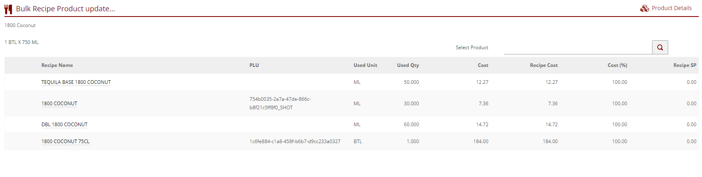Screen dimensions: 702x177
Task: Click the Product Details boxes icon
Action: 644,8
